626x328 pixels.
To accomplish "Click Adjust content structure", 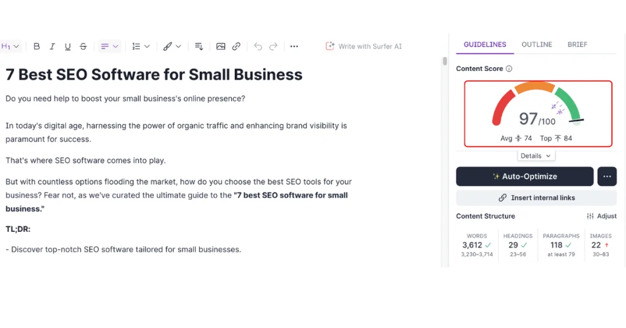I will click(602, 216).
